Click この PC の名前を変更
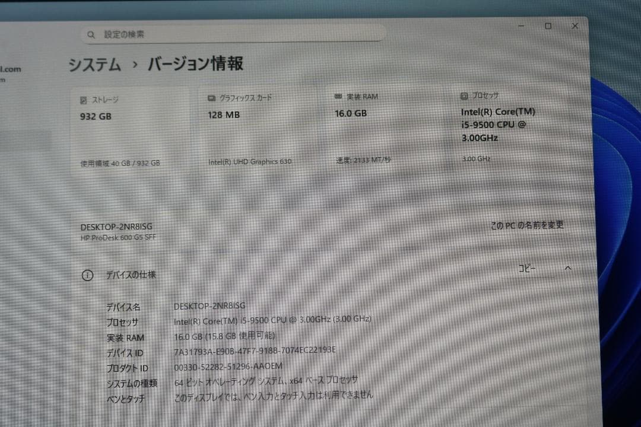The height and width of the screenshot is (427, 641). coord(527,225)
